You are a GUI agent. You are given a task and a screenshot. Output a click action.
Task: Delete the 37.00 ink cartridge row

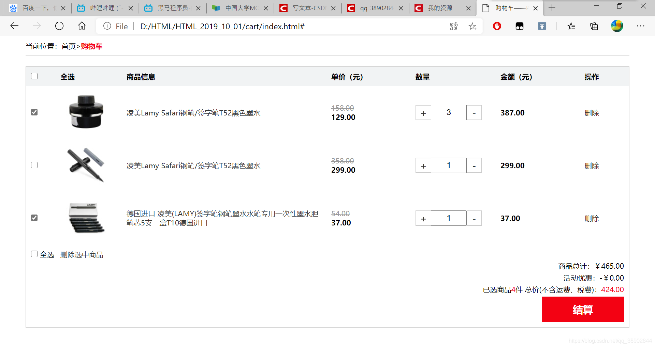pyautogui.click(x=592, y=219)
